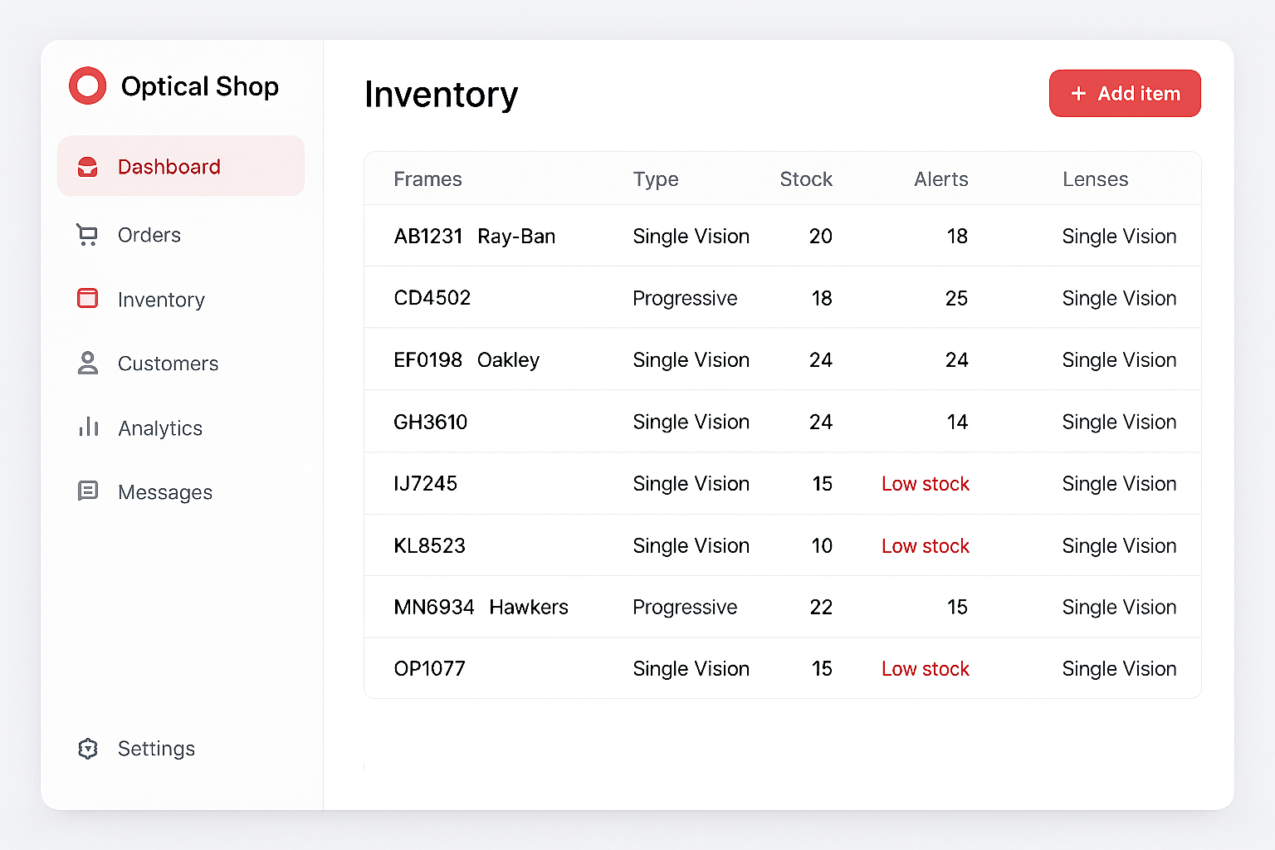Click the Optical Shop logo circle
This screenshot has width=1275, height=850.
tap(87, 85)
